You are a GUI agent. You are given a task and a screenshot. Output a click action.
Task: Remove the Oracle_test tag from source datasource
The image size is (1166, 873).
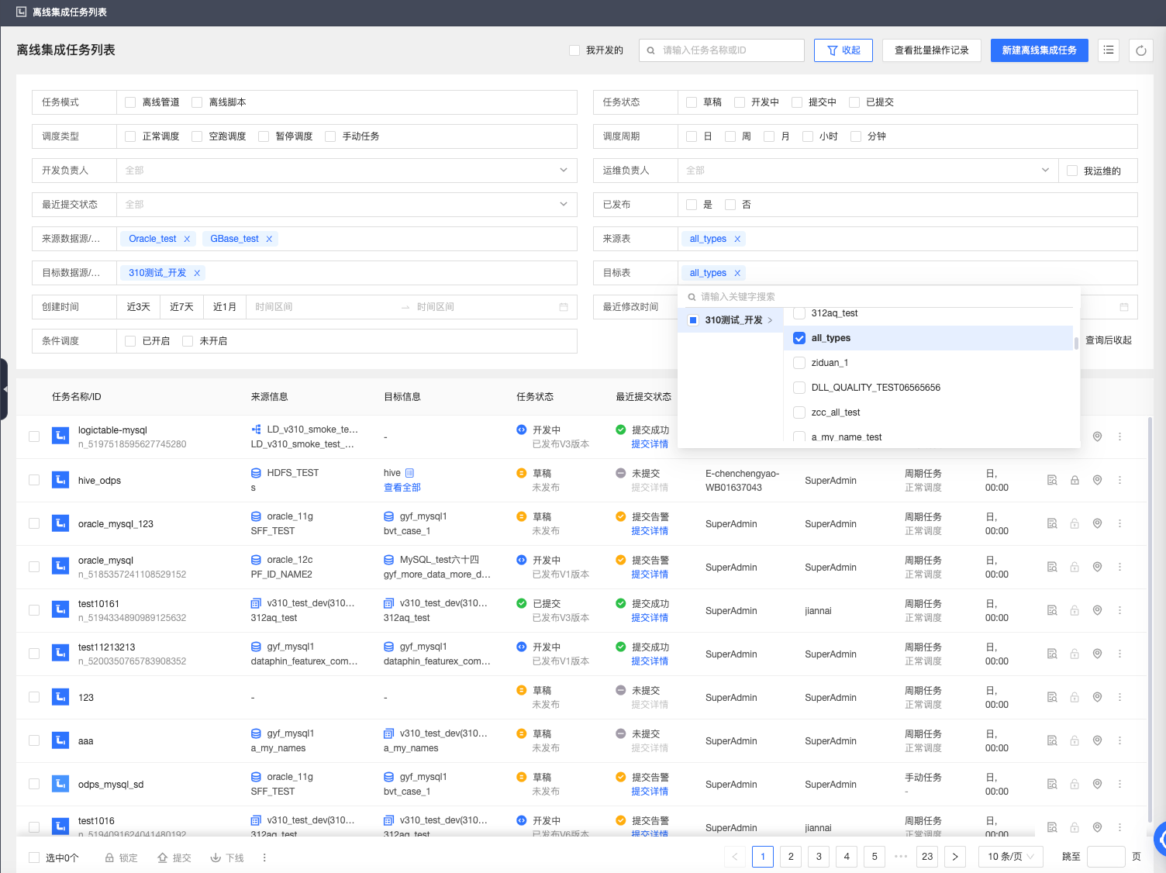187,239
